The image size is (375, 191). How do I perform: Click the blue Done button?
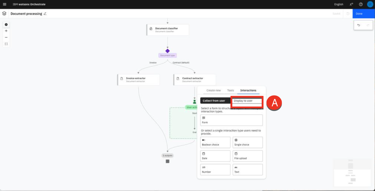[x=363, y=14]
